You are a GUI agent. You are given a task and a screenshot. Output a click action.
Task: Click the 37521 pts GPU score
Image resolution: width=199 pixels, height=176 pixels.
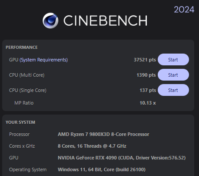pyautogui.click(x=145, y=60)
